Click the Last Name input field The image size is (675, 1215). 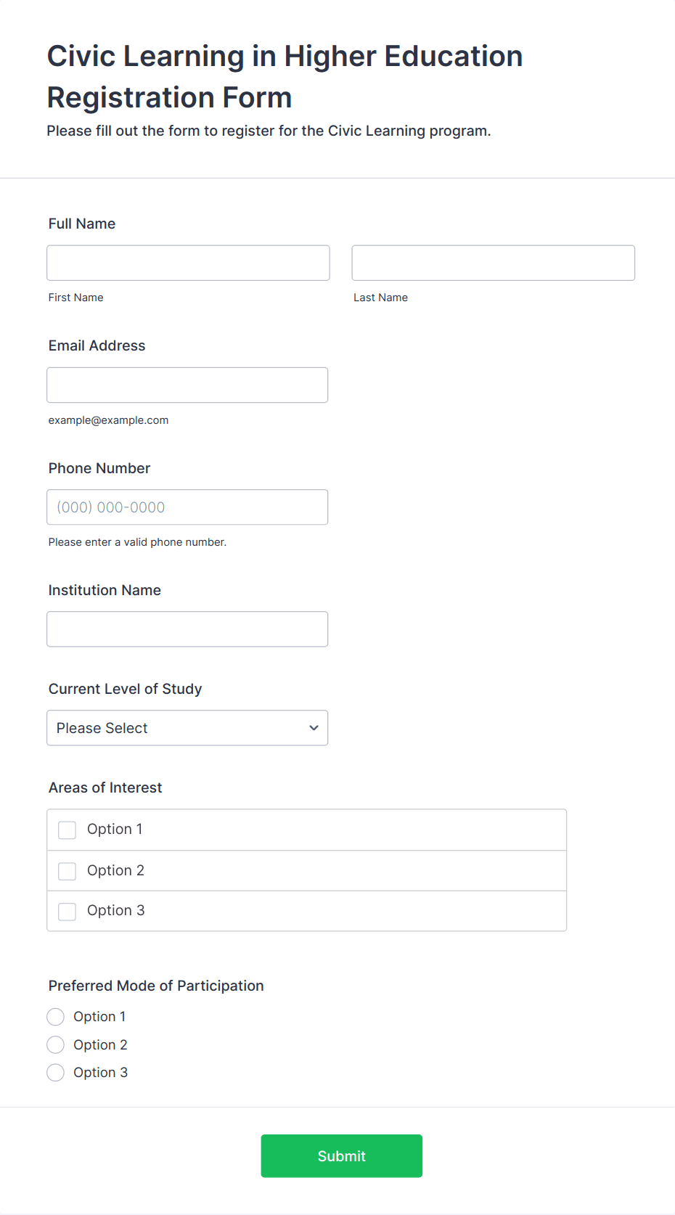493,263
